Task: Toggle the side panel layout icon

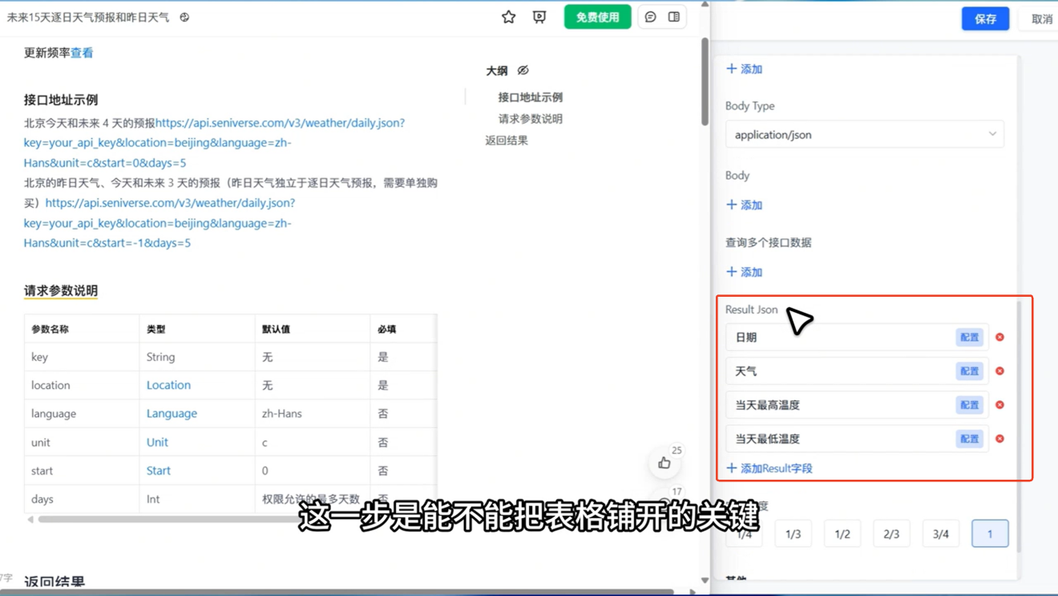Action: click(x=674, y=17)
